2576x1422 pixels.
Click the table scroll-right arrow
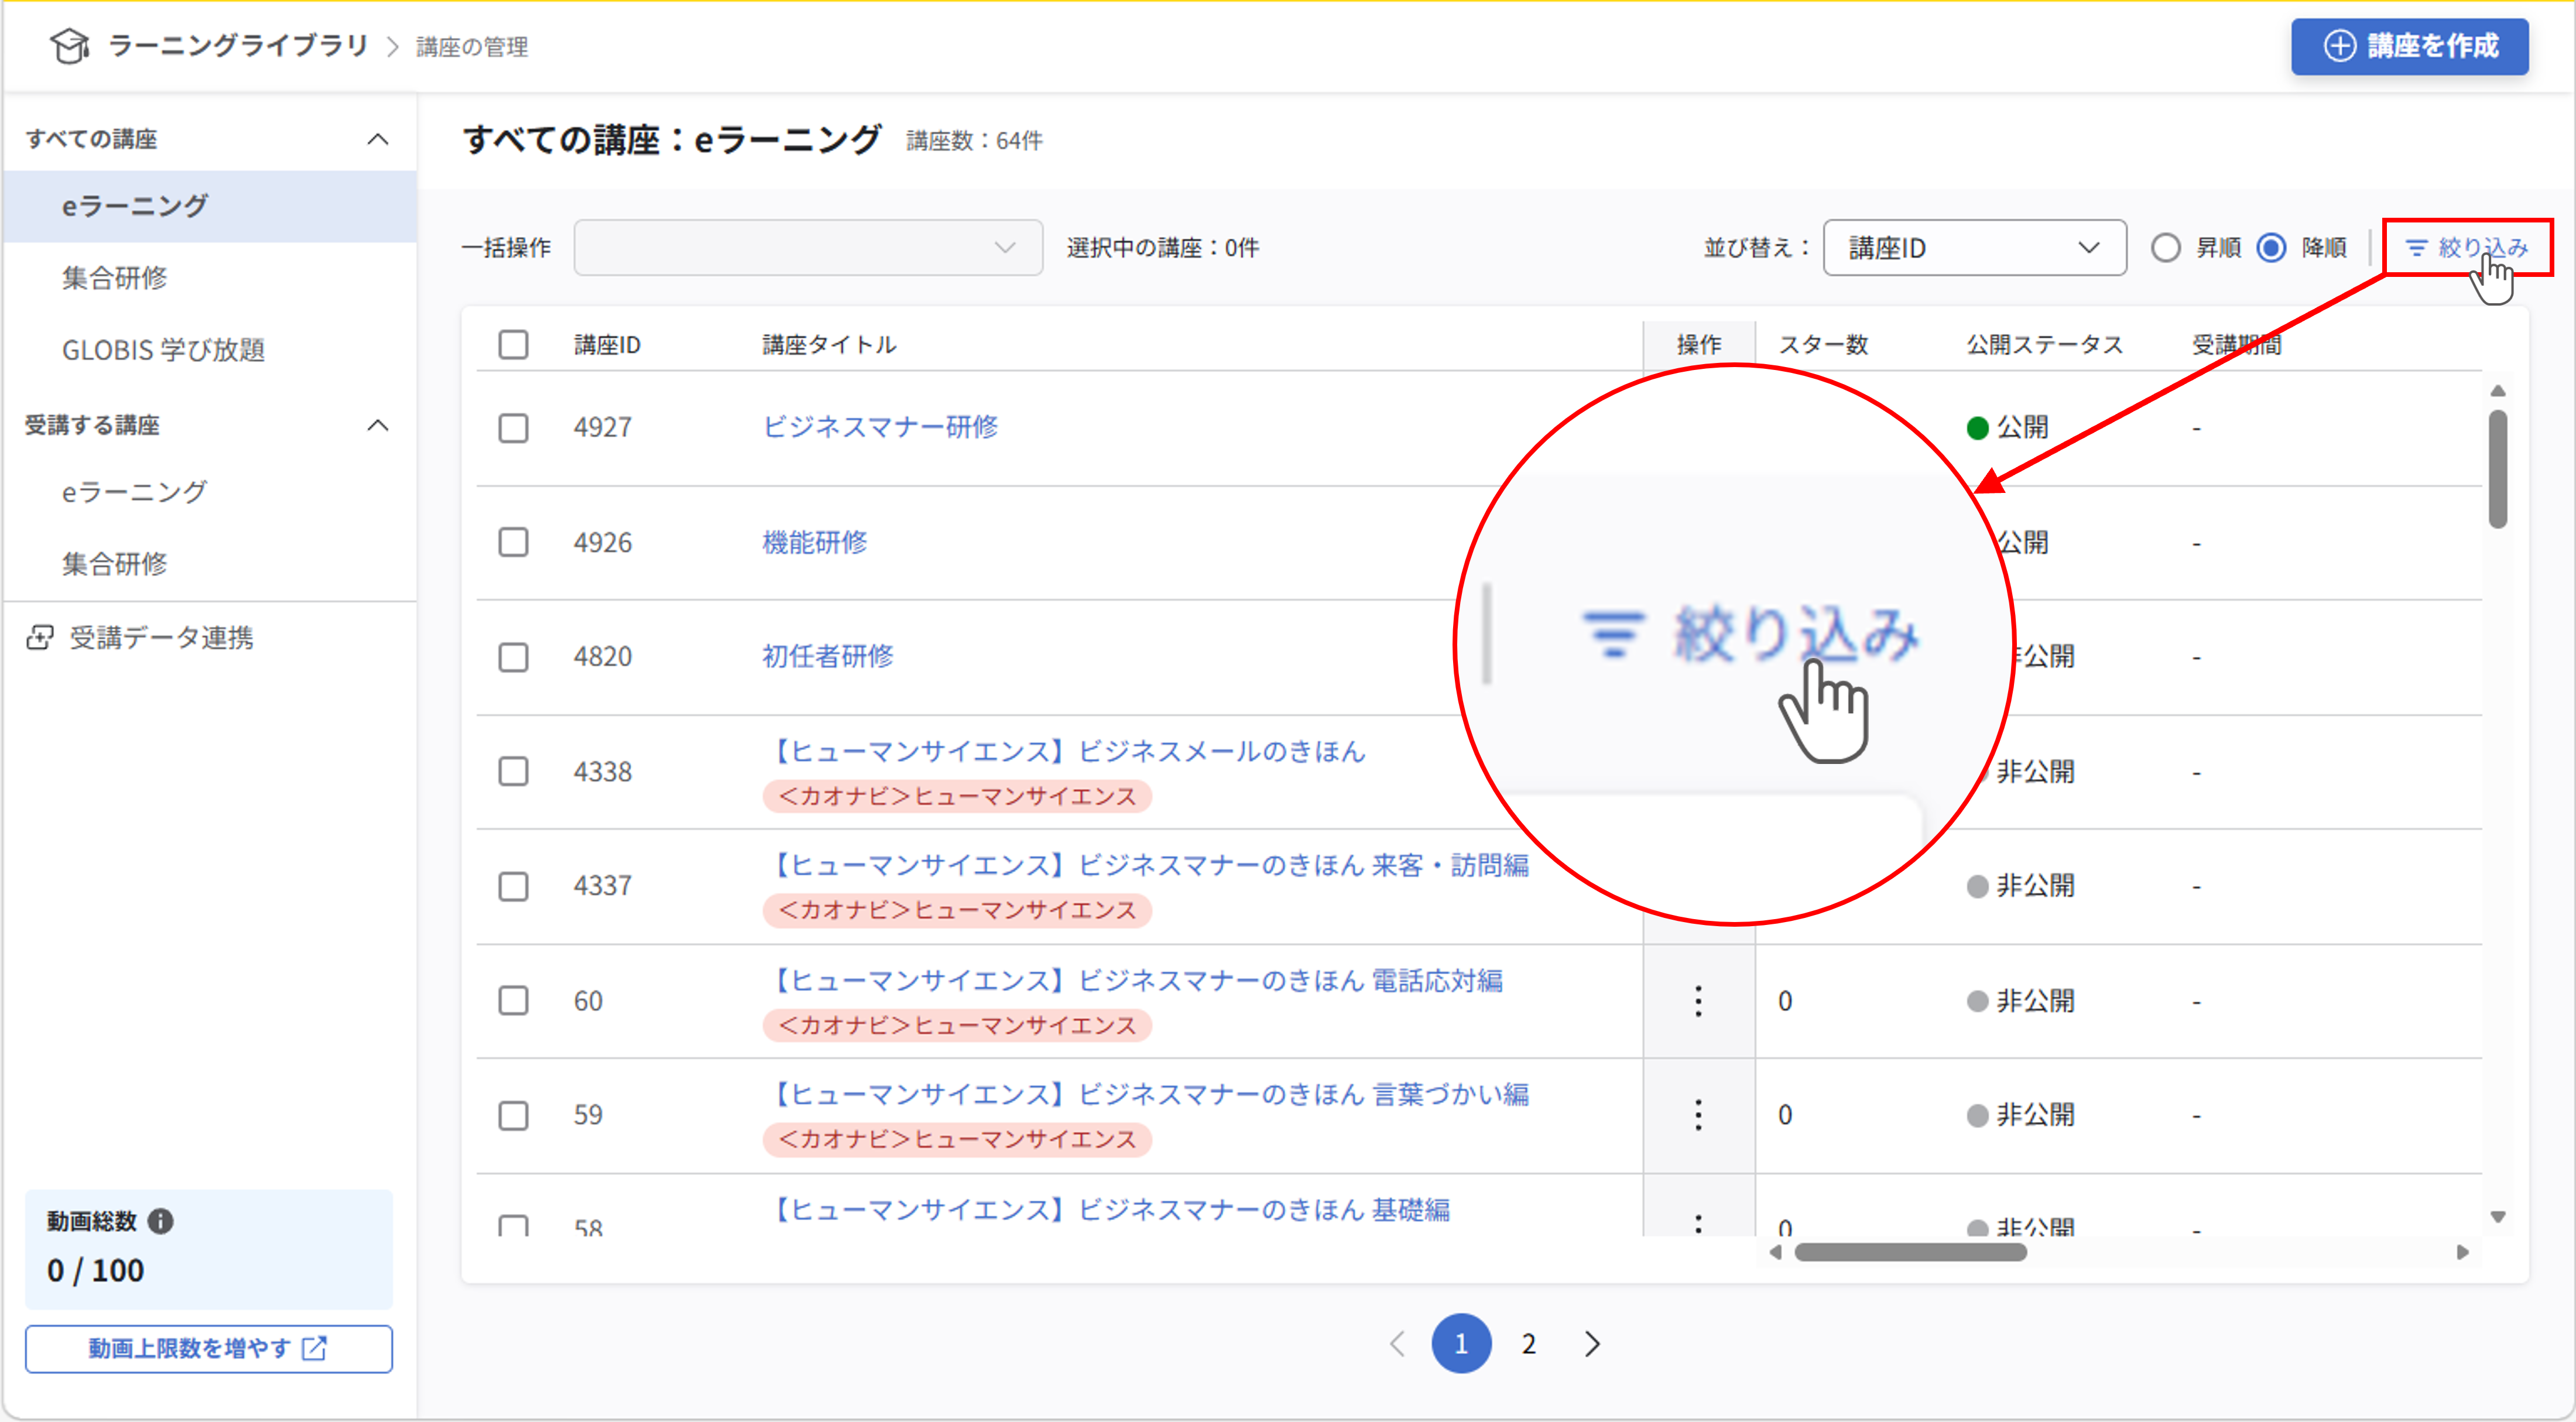pyautogui.click(x=2462, y=1252)
